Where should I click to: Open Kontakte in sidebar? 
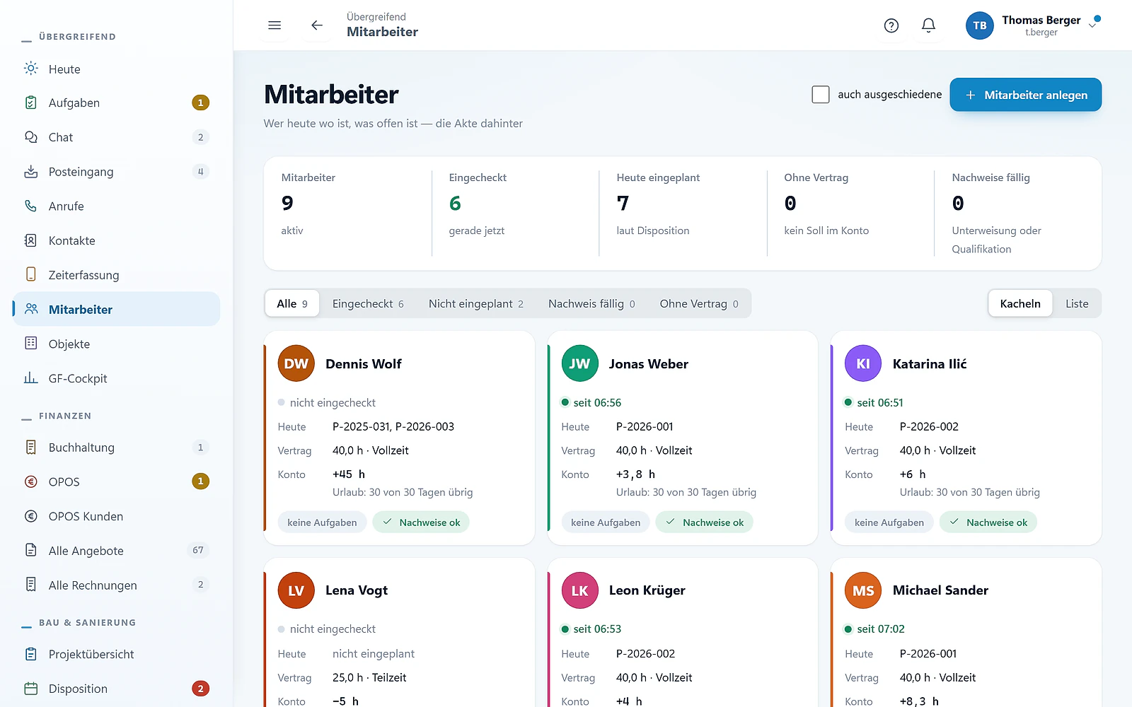[x=117, y=240]
